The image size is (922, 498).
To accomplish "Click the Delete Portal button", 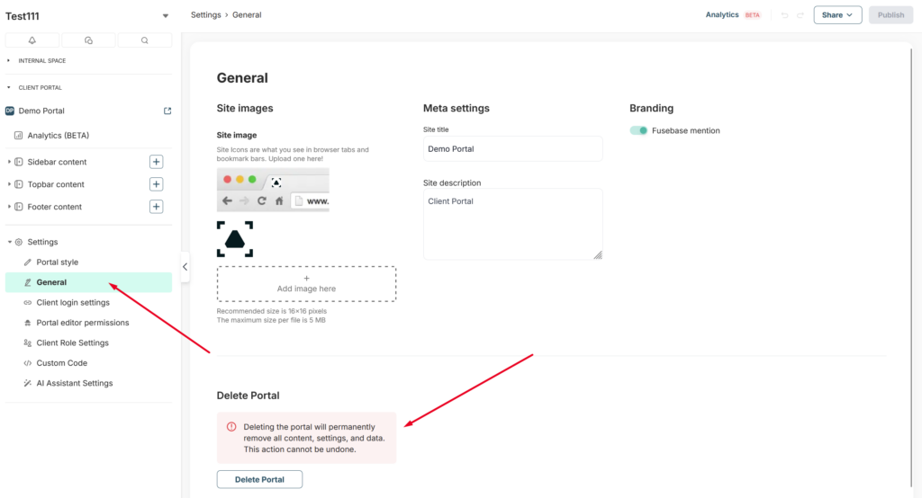I will pyautogui.click(x=259, y=479).
